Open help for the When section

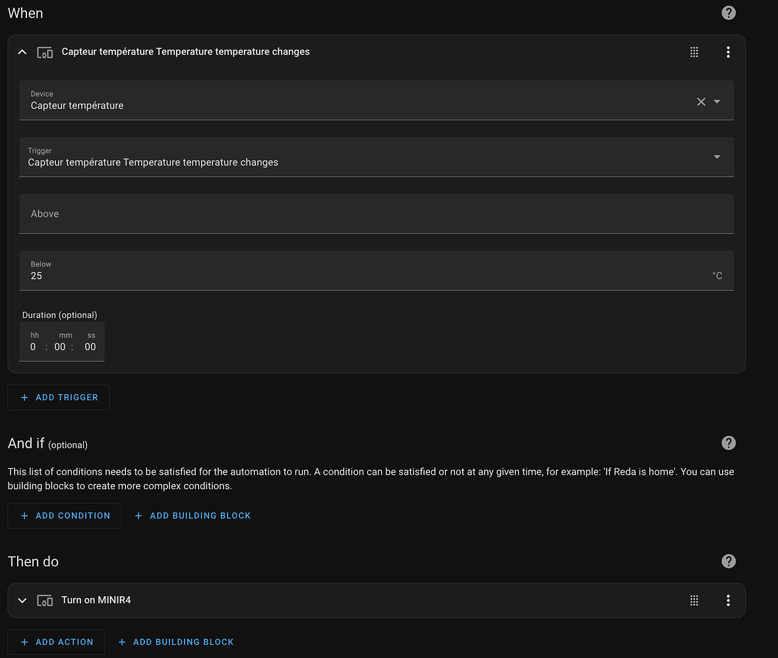click(729, 13)
